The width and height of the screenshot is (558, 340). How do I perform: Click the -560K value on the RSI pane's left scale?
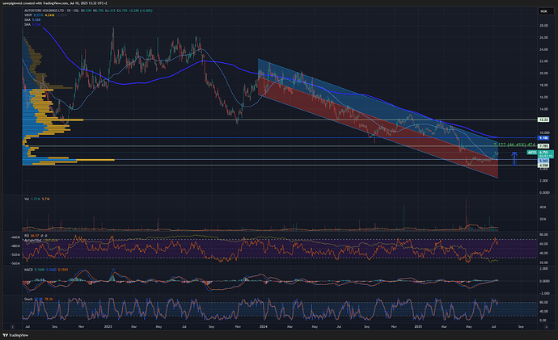(15, 263)
